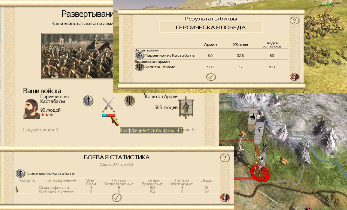Select the Соматофилаки unit row
This screenshot has height=210, width=347.
coord(117,187)
